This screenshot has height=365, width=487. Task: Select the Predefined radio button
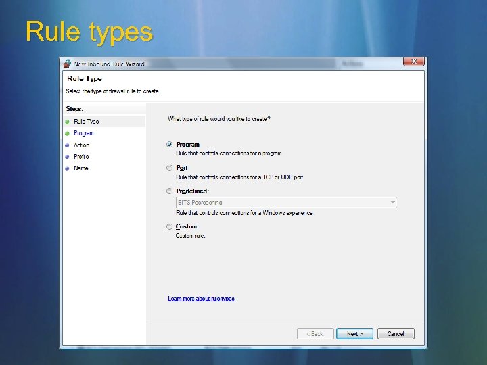point(169,191)
